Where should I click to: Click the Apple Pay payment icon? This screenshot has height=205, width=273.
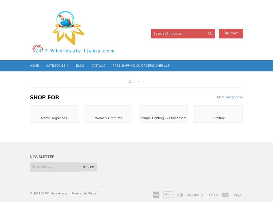pyautogui.click(x=168, y=194)
